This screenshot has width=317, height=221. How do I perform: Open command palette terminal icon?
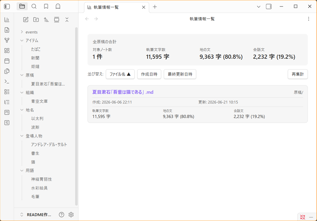(x=7, y=82)
